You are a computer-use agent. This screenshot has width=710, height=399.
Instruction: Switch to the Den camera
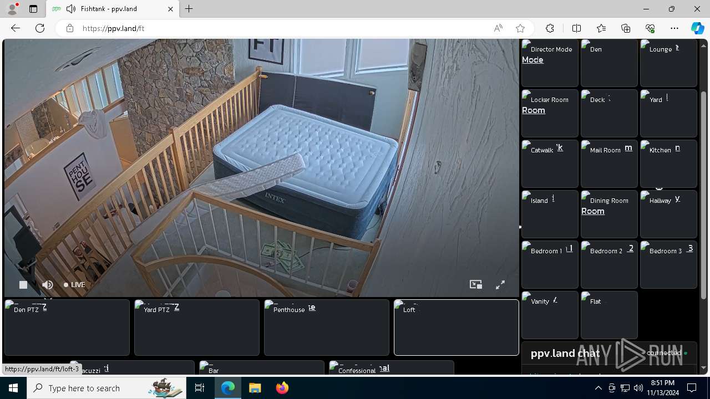click(x=609, y=63)
